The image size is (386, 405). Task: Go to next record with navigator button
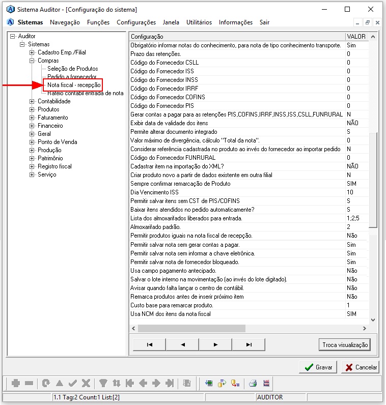(x=215, y=344)
